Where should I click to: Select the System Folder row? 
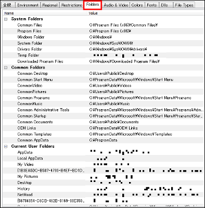point(104,43)
